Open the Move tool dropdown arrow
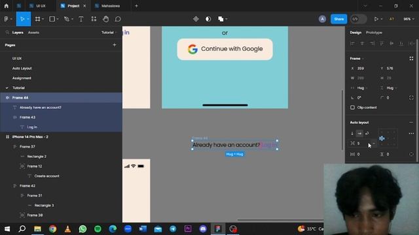419x235 pixels. click(x=27, y=19)
